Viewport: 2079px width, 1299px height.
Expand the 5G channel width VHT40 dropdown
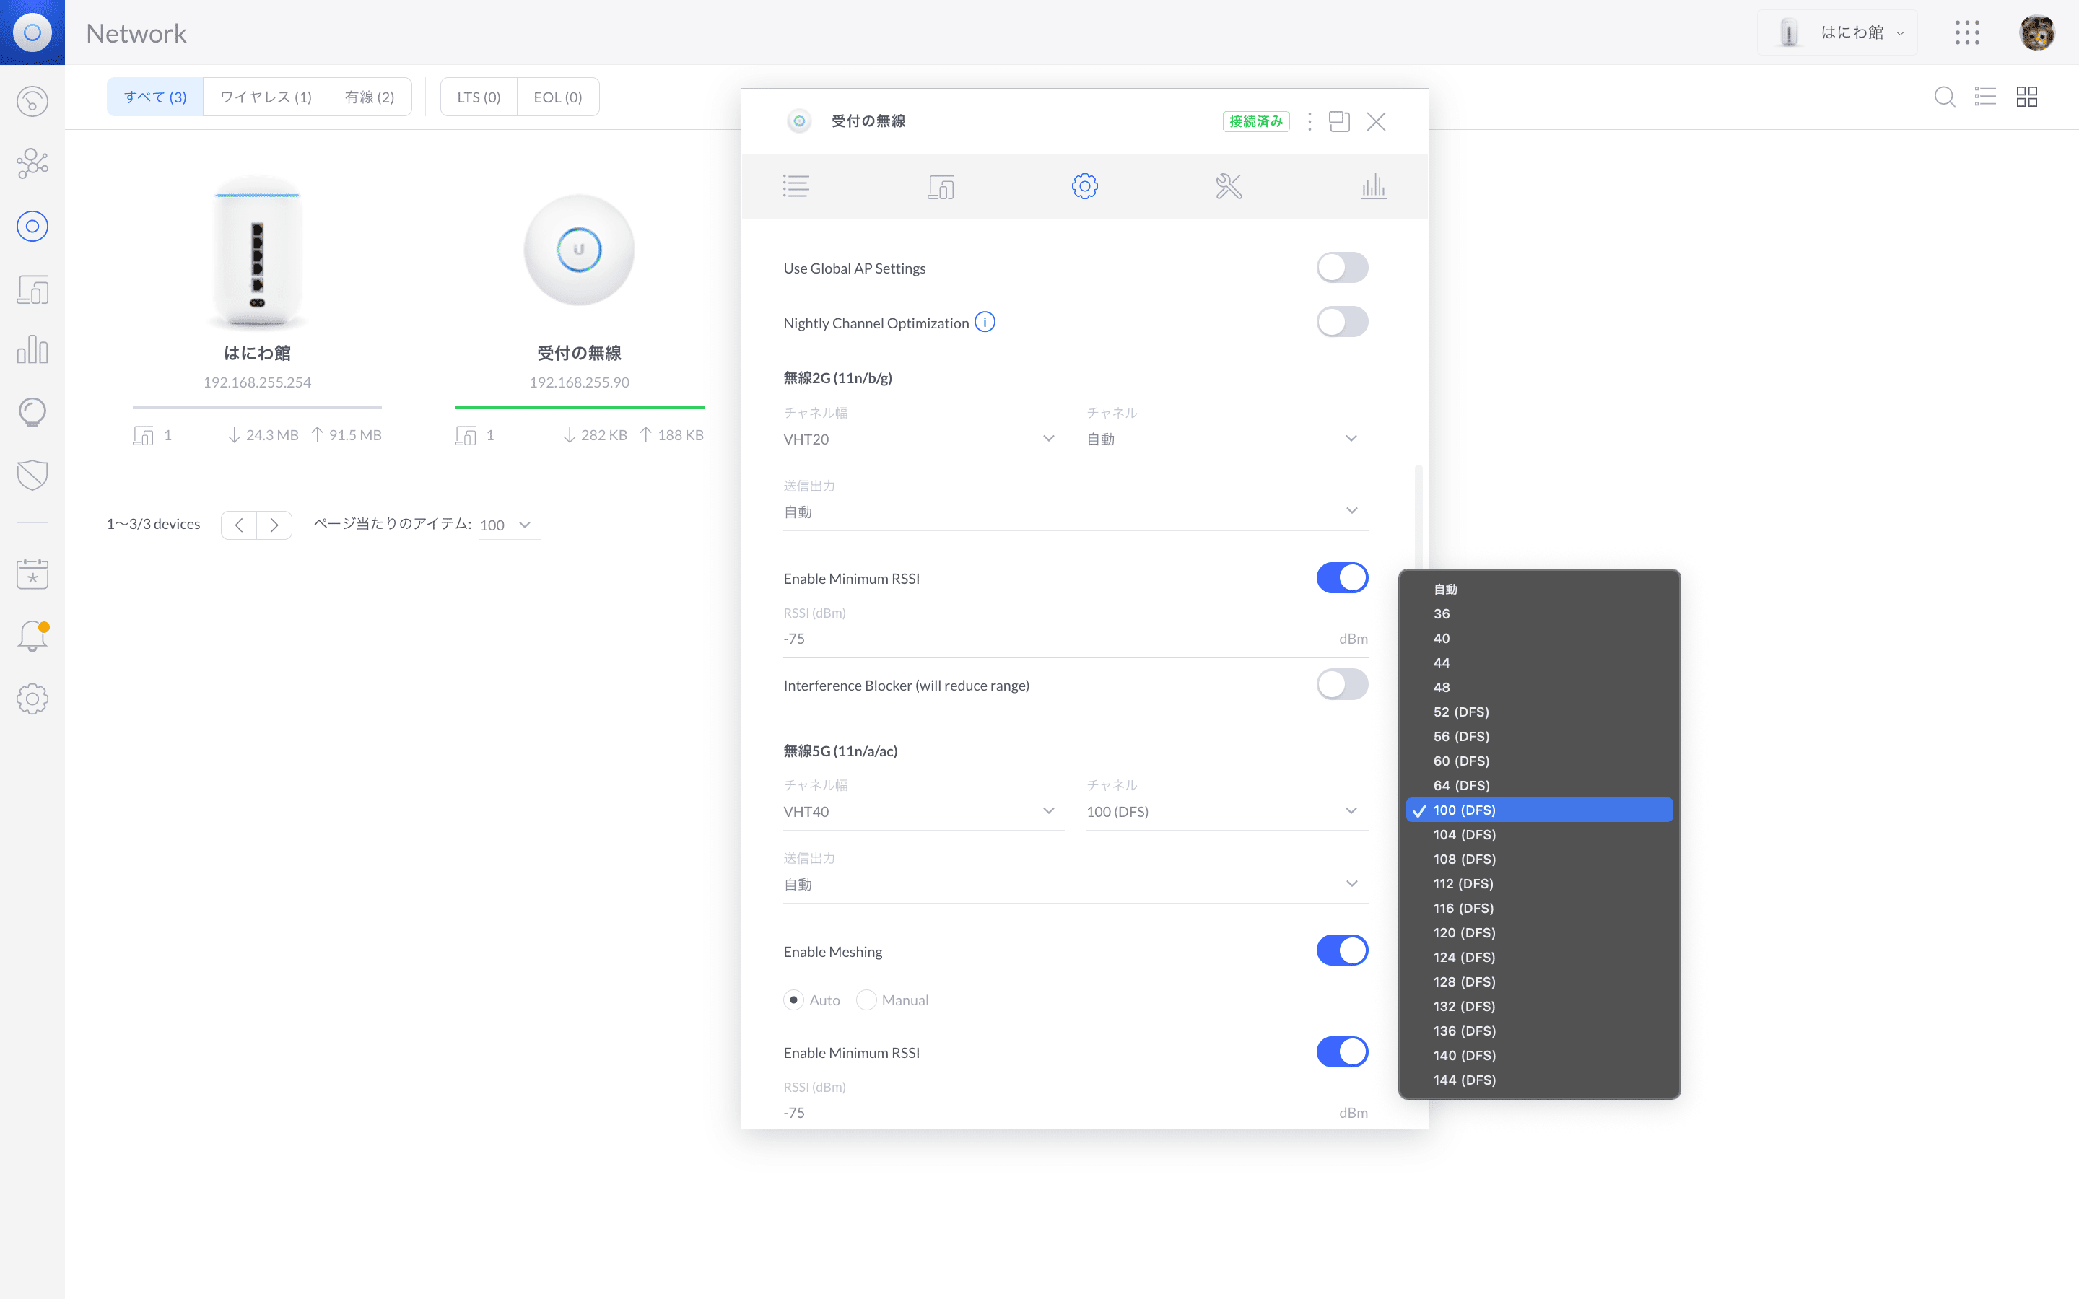click(923, 812)
